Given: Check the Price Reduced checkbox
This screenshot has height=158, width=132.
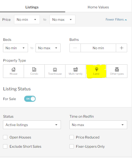Looking at the screenshot, I should [72, 137].
